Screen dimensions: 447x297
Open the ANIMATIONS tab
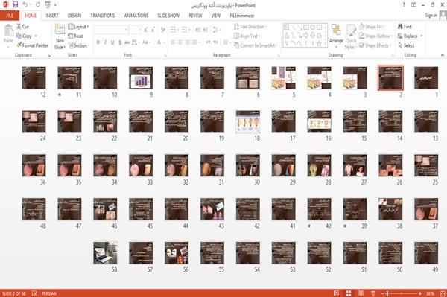[136, 16]
